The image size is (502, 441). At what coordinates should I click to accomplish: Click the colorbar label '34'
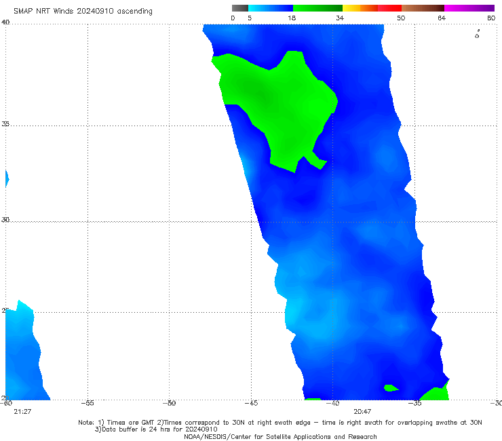tap(340, 18)
